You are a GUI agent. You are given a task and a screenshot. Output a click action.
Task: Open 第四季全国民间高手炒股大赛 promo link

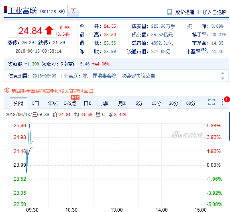point(52,91)
